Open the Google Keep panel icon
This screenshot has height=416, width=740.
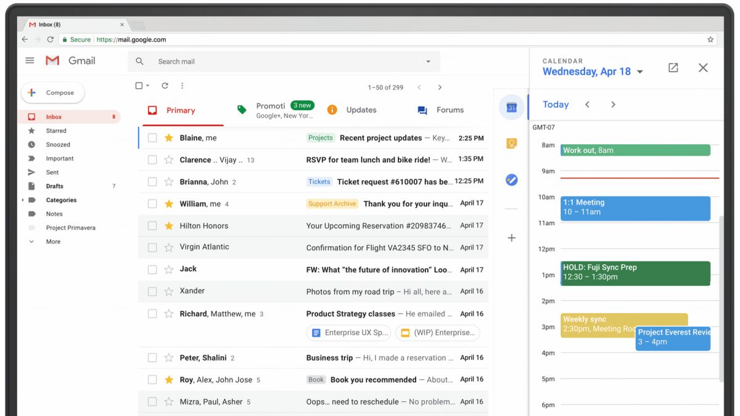[511, 144]
